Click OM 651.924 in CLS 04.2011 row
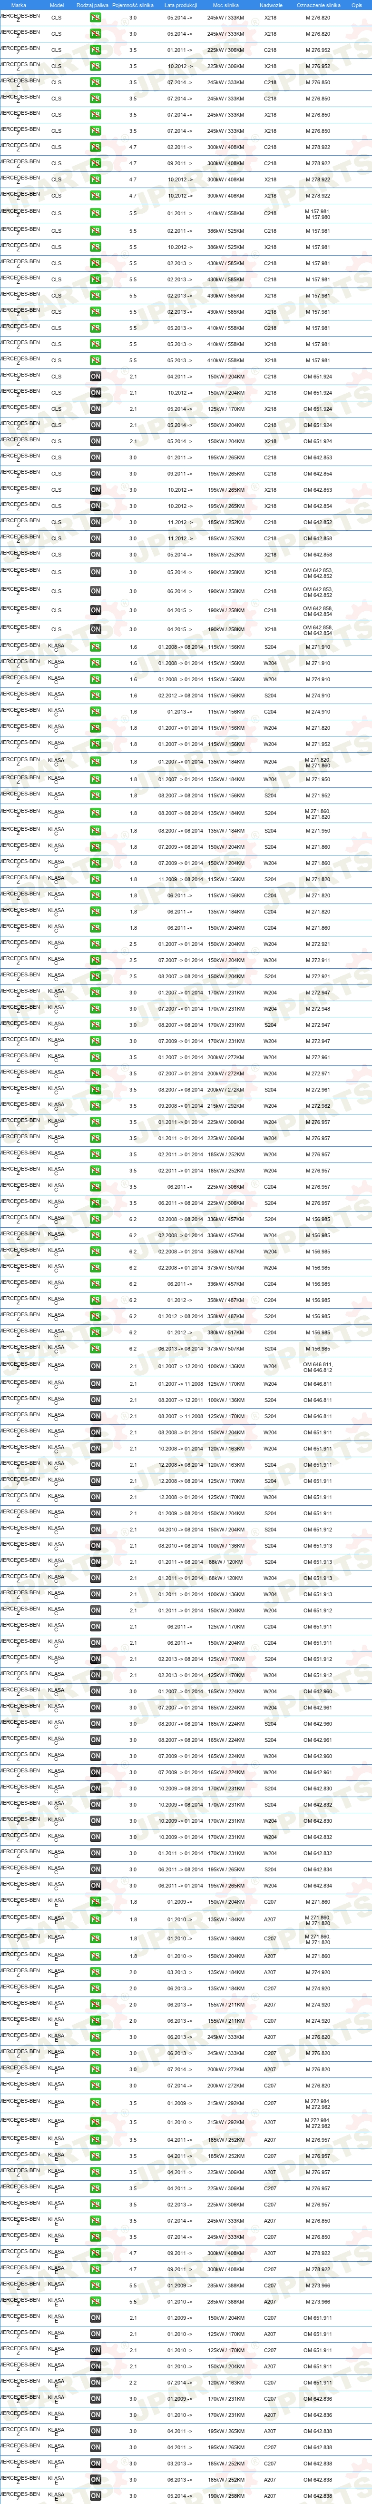This screenshot has width=372, height=2504. click(318, 376)
